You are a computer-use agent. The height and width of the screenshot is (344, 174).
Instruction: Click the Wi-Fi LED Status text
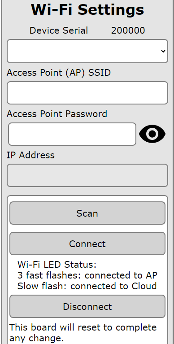click(x=57, y=265)
